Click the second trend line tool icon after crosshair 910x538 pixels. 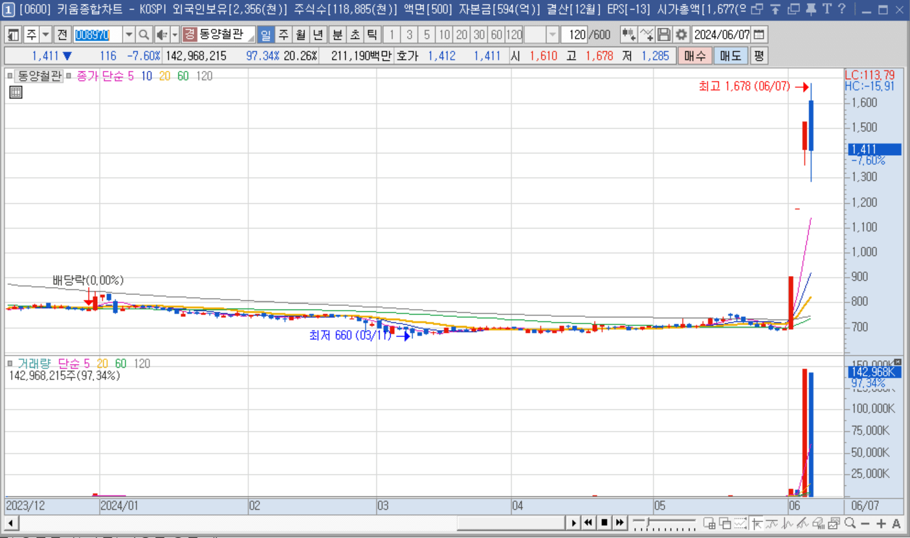772,523
